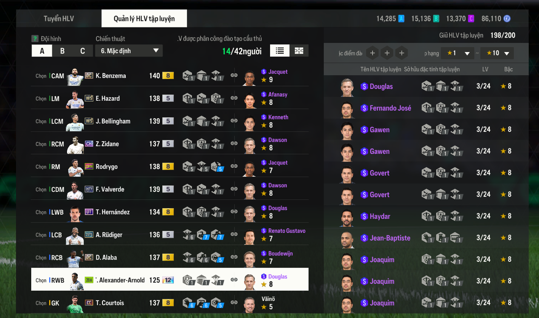Viewport: 539px width, 318px height.
Task: Click link icon in Rodrygo row
Action: (x=234, y=166)
